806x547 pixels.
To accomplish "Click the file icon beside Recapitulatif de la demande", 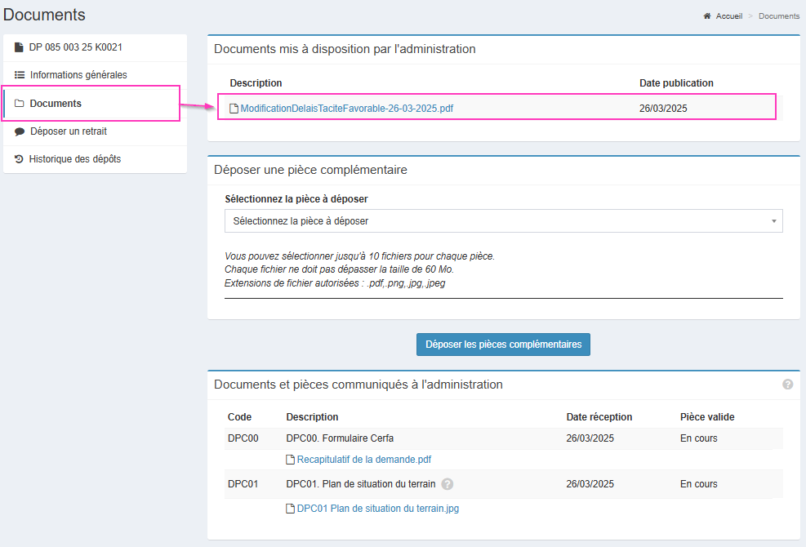I will click(x=290, y=460).
